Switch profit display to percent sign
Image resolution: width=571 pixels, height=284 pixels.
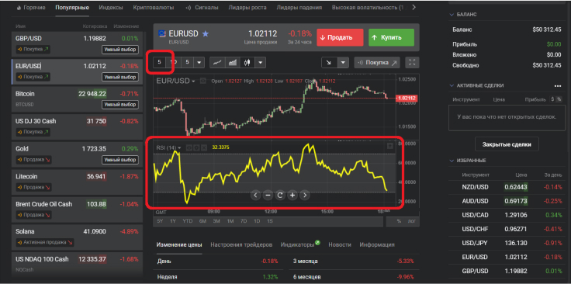click(x=559, y=99)
